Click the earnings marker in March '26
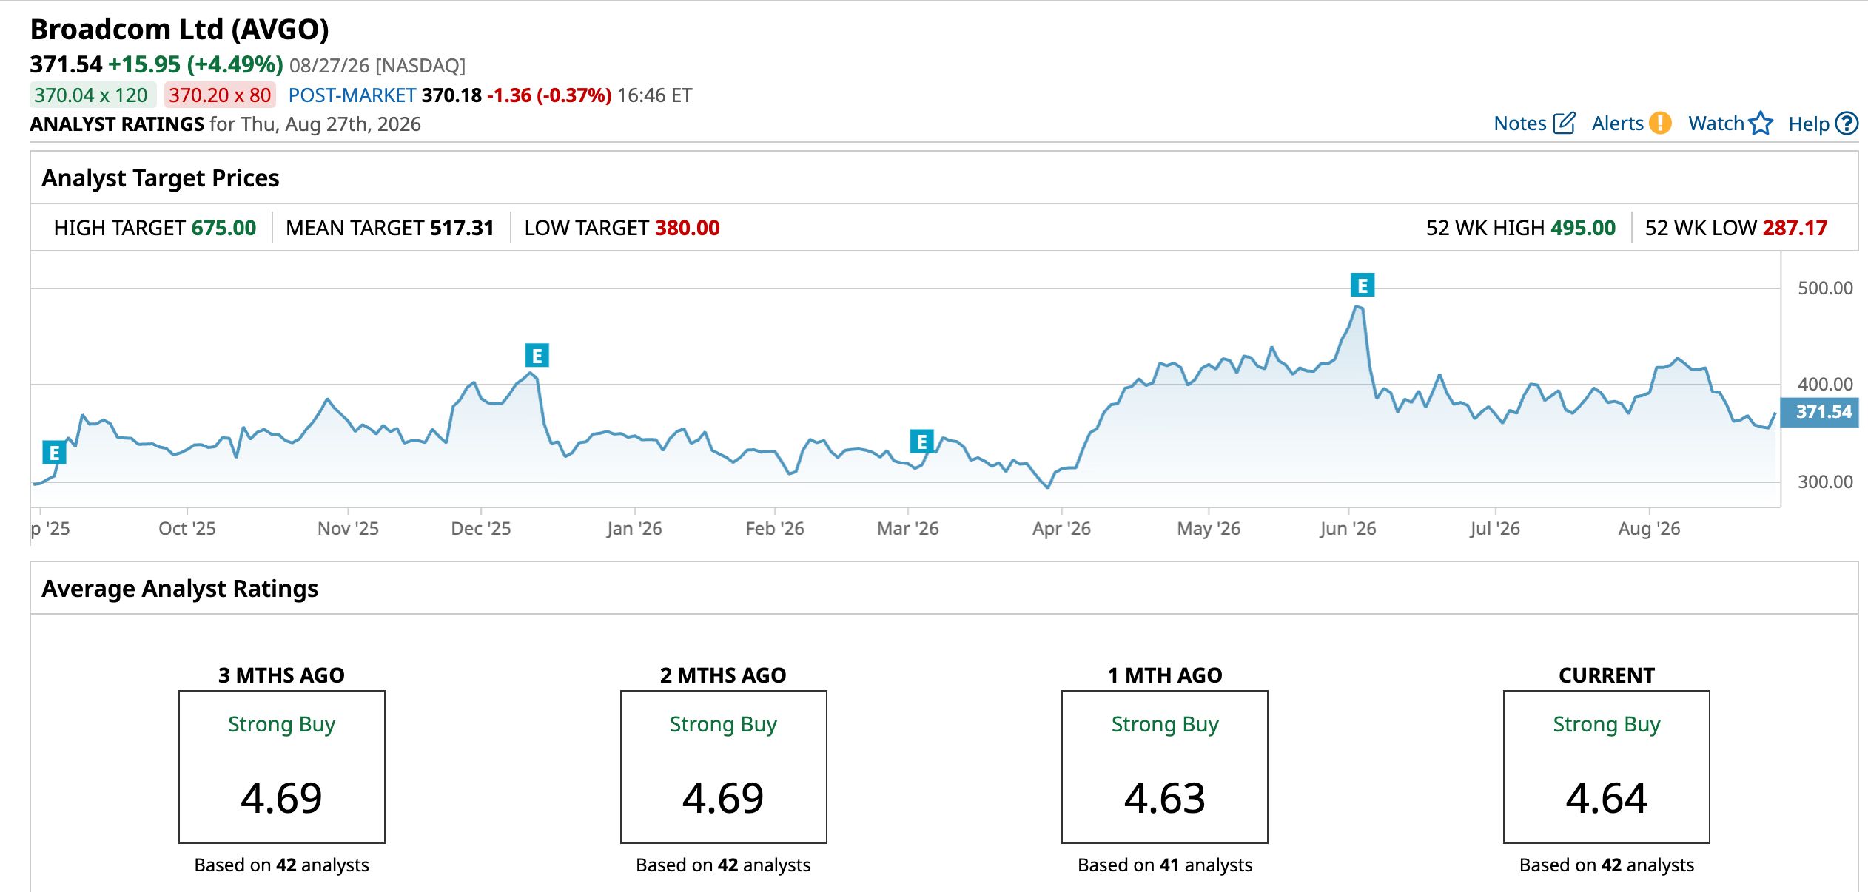 921,442
